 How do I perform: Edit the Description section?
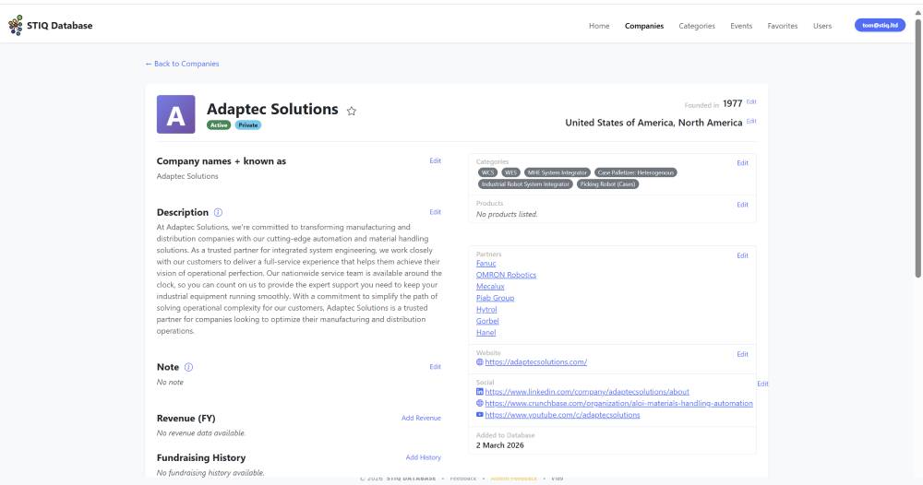pyautogui.click(x=435, y=212)
